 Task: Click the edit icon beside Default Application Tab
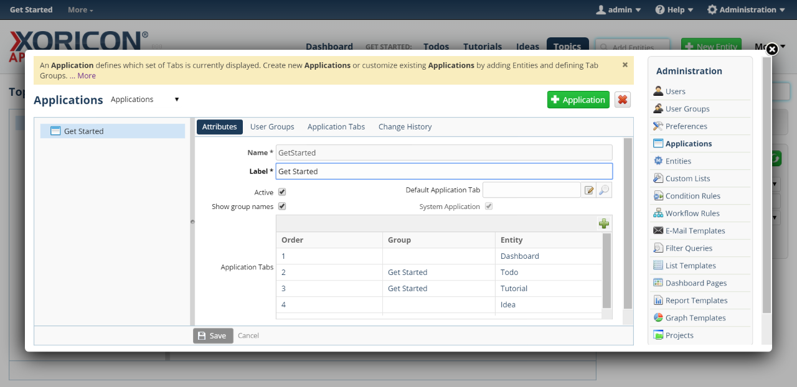(x=588, y=190)
